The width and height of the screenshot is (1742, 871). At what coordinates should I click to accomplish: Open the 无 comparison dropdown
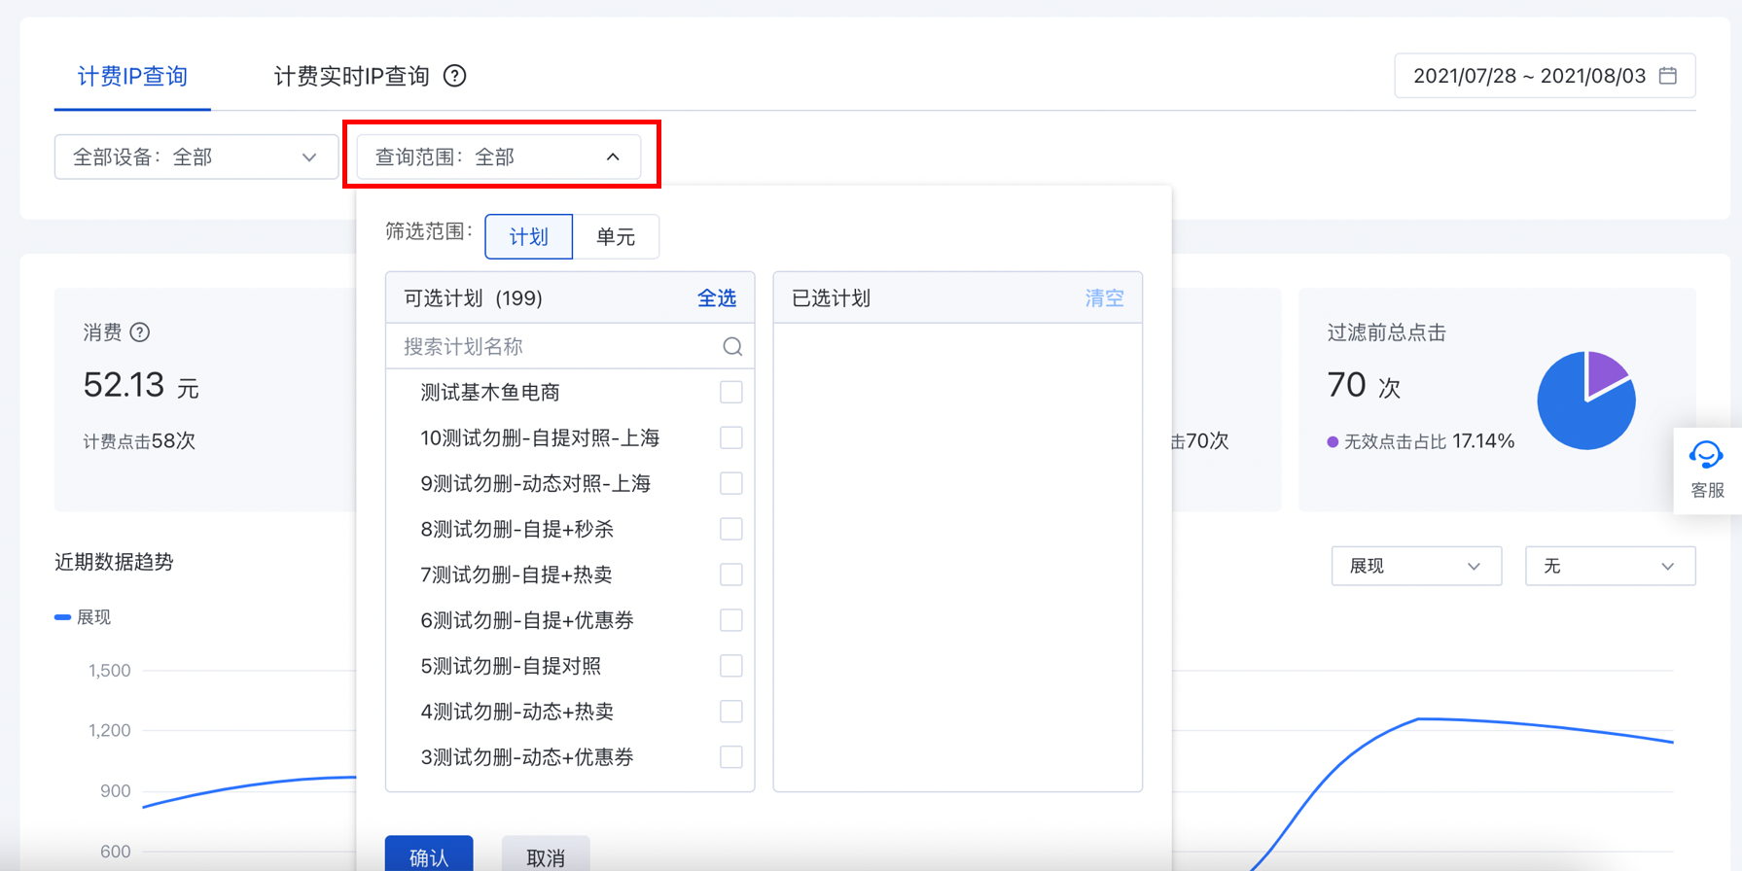[1609, 566]
